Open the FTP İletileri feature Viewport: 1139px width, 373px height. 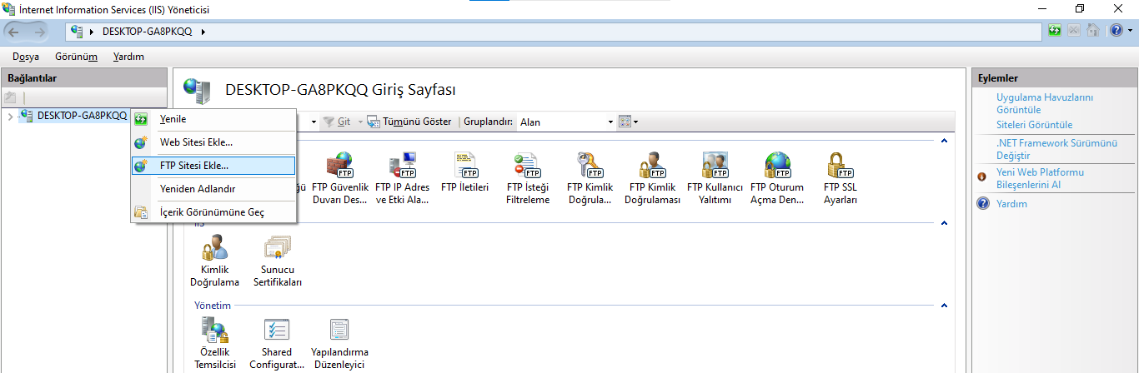pyautogui.click(x=464, y=172)
